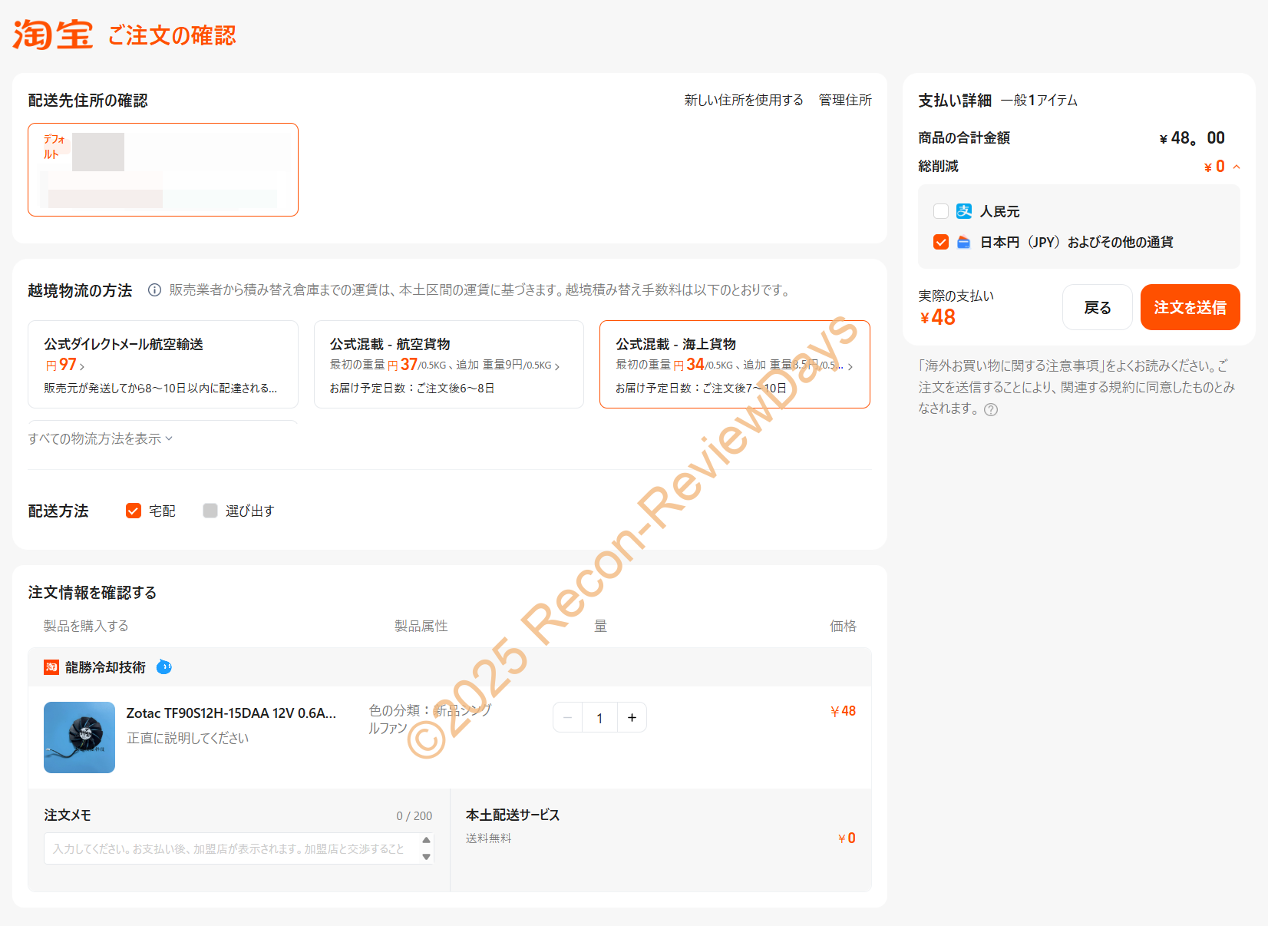Click the Zotac fan product thumbnail
The width and height of the screenshot is (1268, 926).
79,737
